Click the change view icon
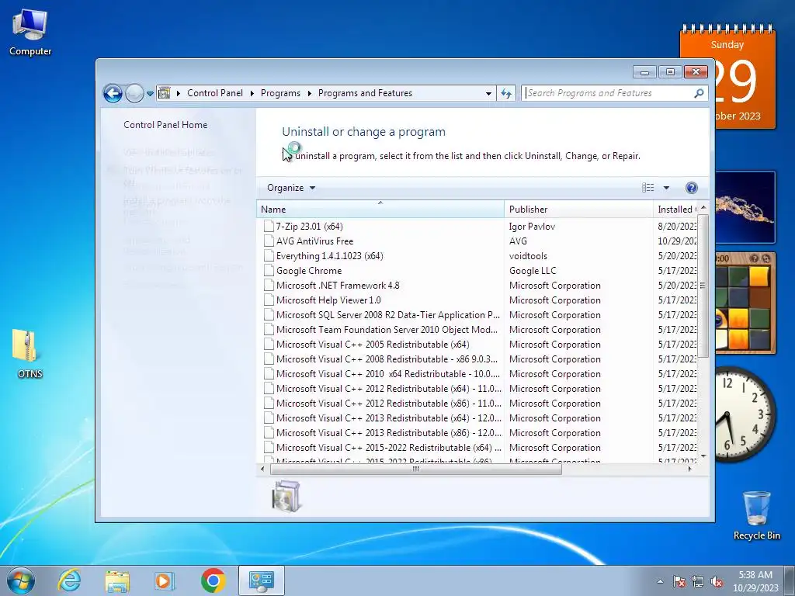The image size is (795, 596). click(648, 188)
